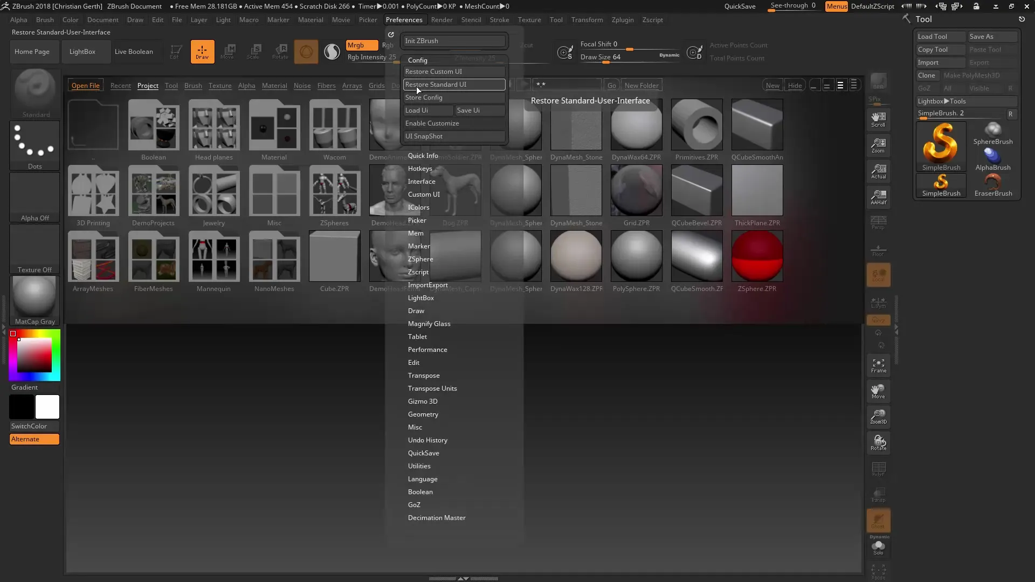Screen dimensions: 1035x582
Task: Toggle Live Boolean
Action: (134, 52)
